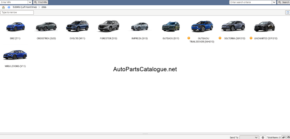Click the IMPREZA (G15) label
The height and width of the screenshot is (139, 290).
pyautogui.click(x=140, y=39)
